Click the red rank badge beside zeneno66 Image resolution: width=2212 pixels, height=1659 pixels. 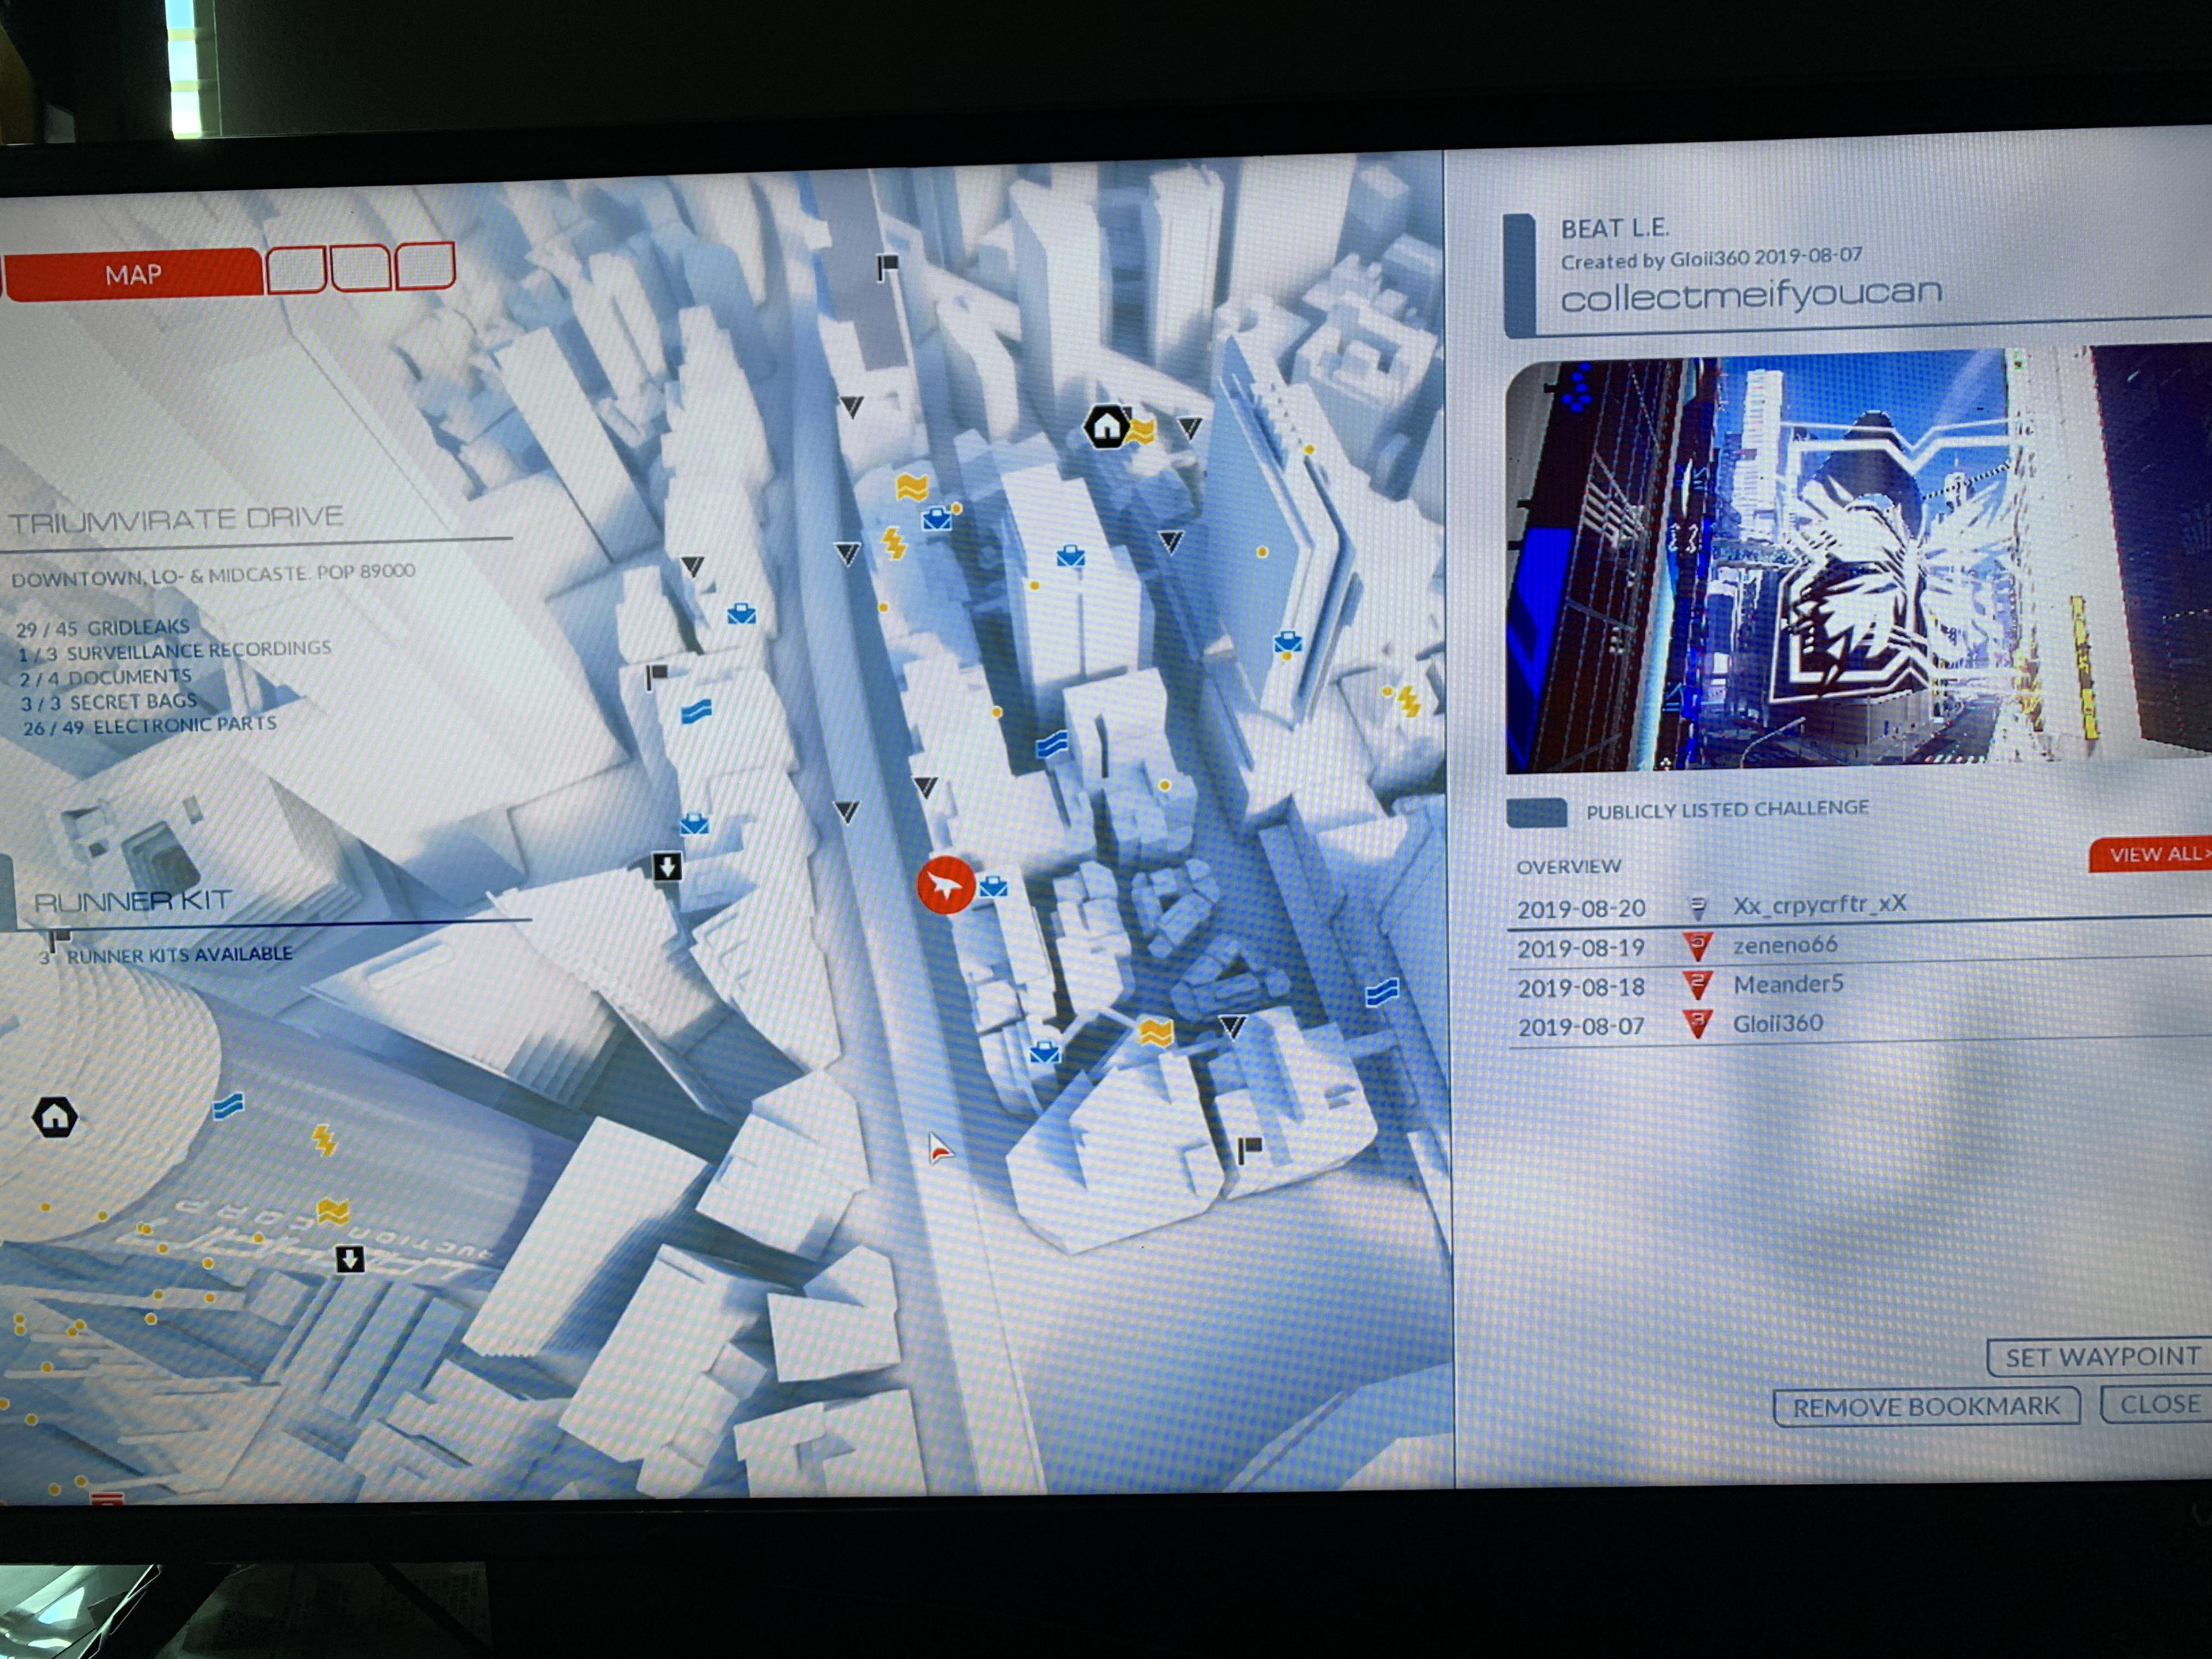pos(1697,945)
